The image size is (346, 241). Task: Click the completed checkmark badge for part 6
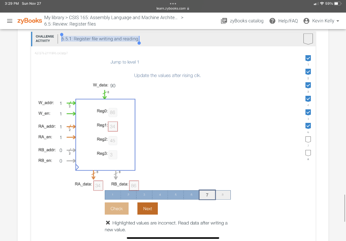point(308,126)
